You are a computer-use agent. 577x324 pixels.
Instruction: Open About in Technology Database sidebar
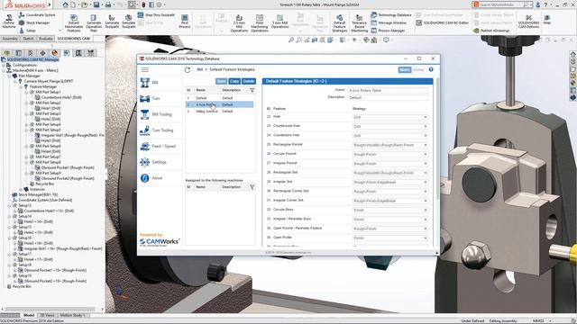[160, 178]
